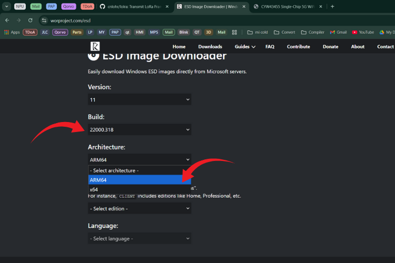The width and height of the screenshot is (395, 263).
Task: Expand the Guides navigation menu
Action: (245, 46)
